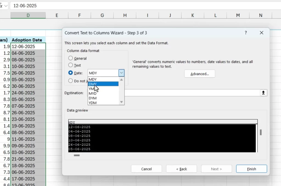Choose YDM in the date dropdown list

point(103,103)
